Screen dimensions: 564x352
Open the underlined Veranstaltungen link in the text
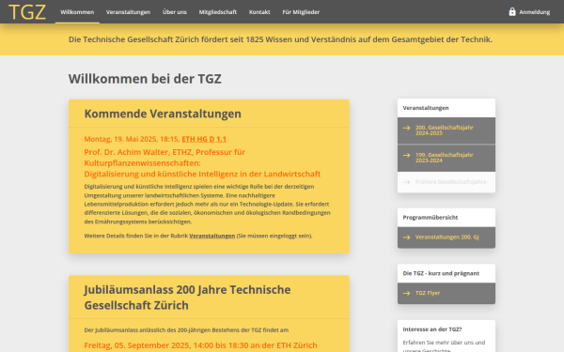click(x=211, y=236)
